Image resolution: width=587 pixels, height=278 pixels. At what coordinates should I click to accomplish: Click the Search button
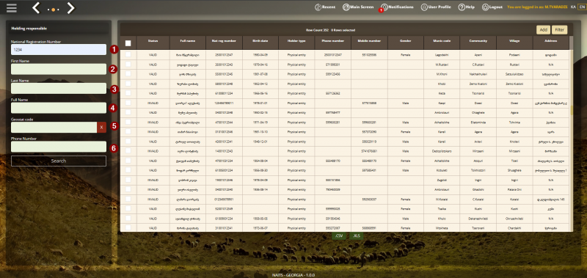[x=59, y=161]
